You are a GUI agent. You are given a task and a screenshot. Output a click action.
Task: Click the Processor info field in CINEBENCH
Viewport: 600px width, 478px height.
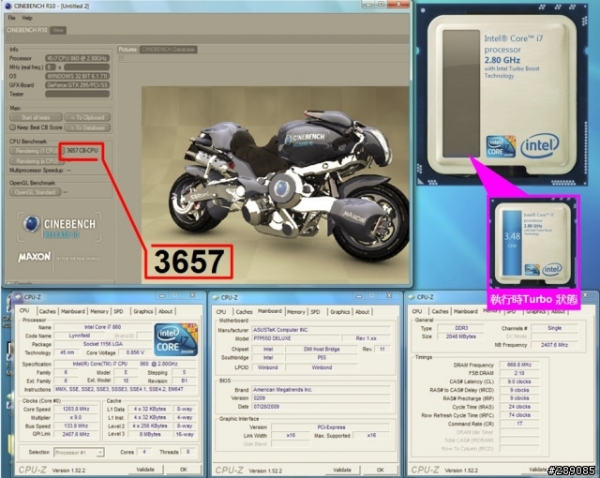click(77, 58)
